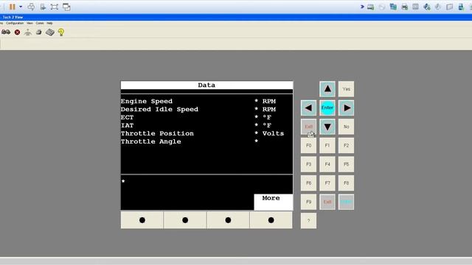Click the leftmost soft key dot button
The image size is (472, 265).
142,220
